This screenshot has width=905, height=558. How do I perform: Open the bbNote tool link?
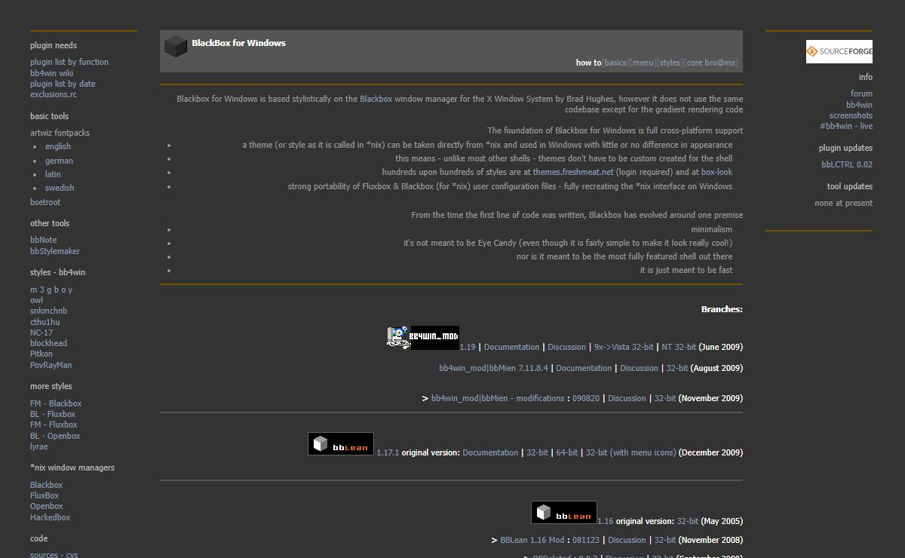point(43,240)
